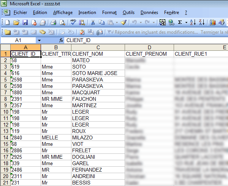Select row 10 header
The height and width of the screenshot is (186, 228).
pyautogui.click(x=5, y=112)
